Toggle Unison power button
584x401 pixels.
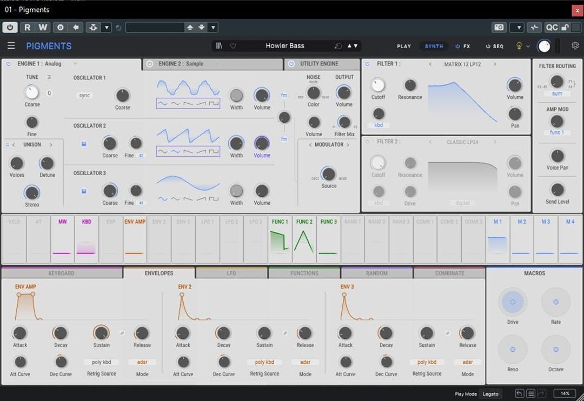(x=8, y=144)
